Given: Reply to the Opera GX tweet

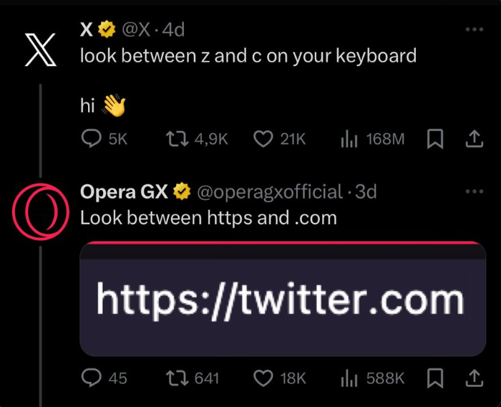Looking at the screenshot, I should pyautogui.click(x=91, y=378).
